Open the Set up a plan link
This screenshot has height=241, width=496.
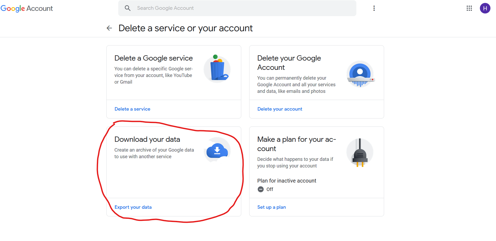[272, 207]
